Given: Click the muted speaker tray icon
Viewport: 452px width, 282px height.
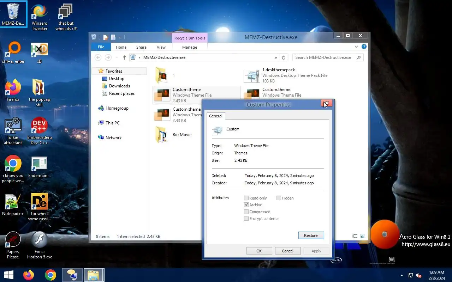Looking at the screenshot, I should point(419,275).
